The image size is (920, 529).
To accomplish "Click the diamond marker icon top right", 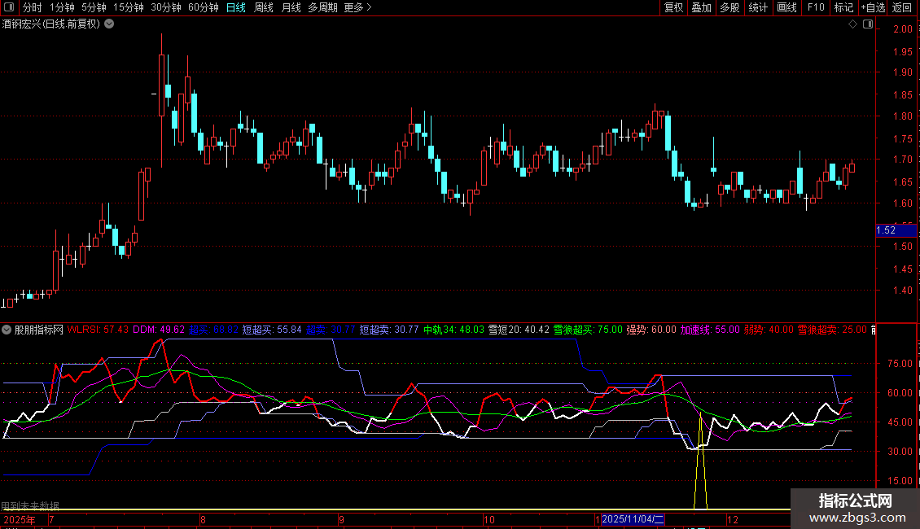I will 852,24.
